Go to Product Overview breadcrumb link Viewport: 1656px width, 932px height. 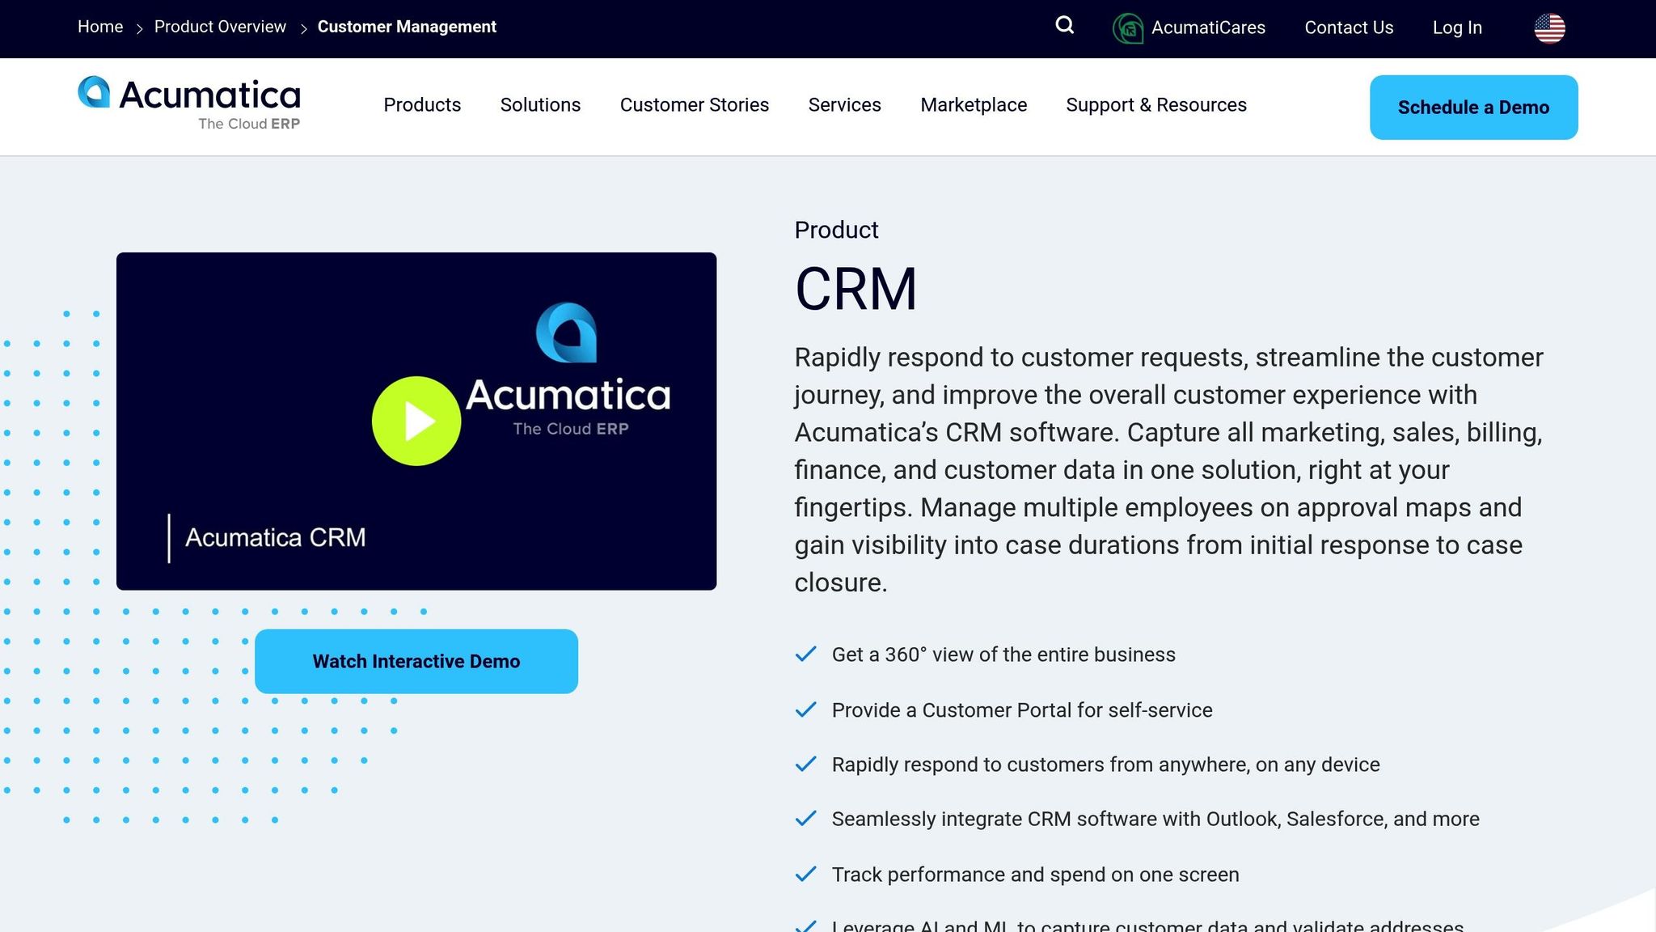point(220,27)
